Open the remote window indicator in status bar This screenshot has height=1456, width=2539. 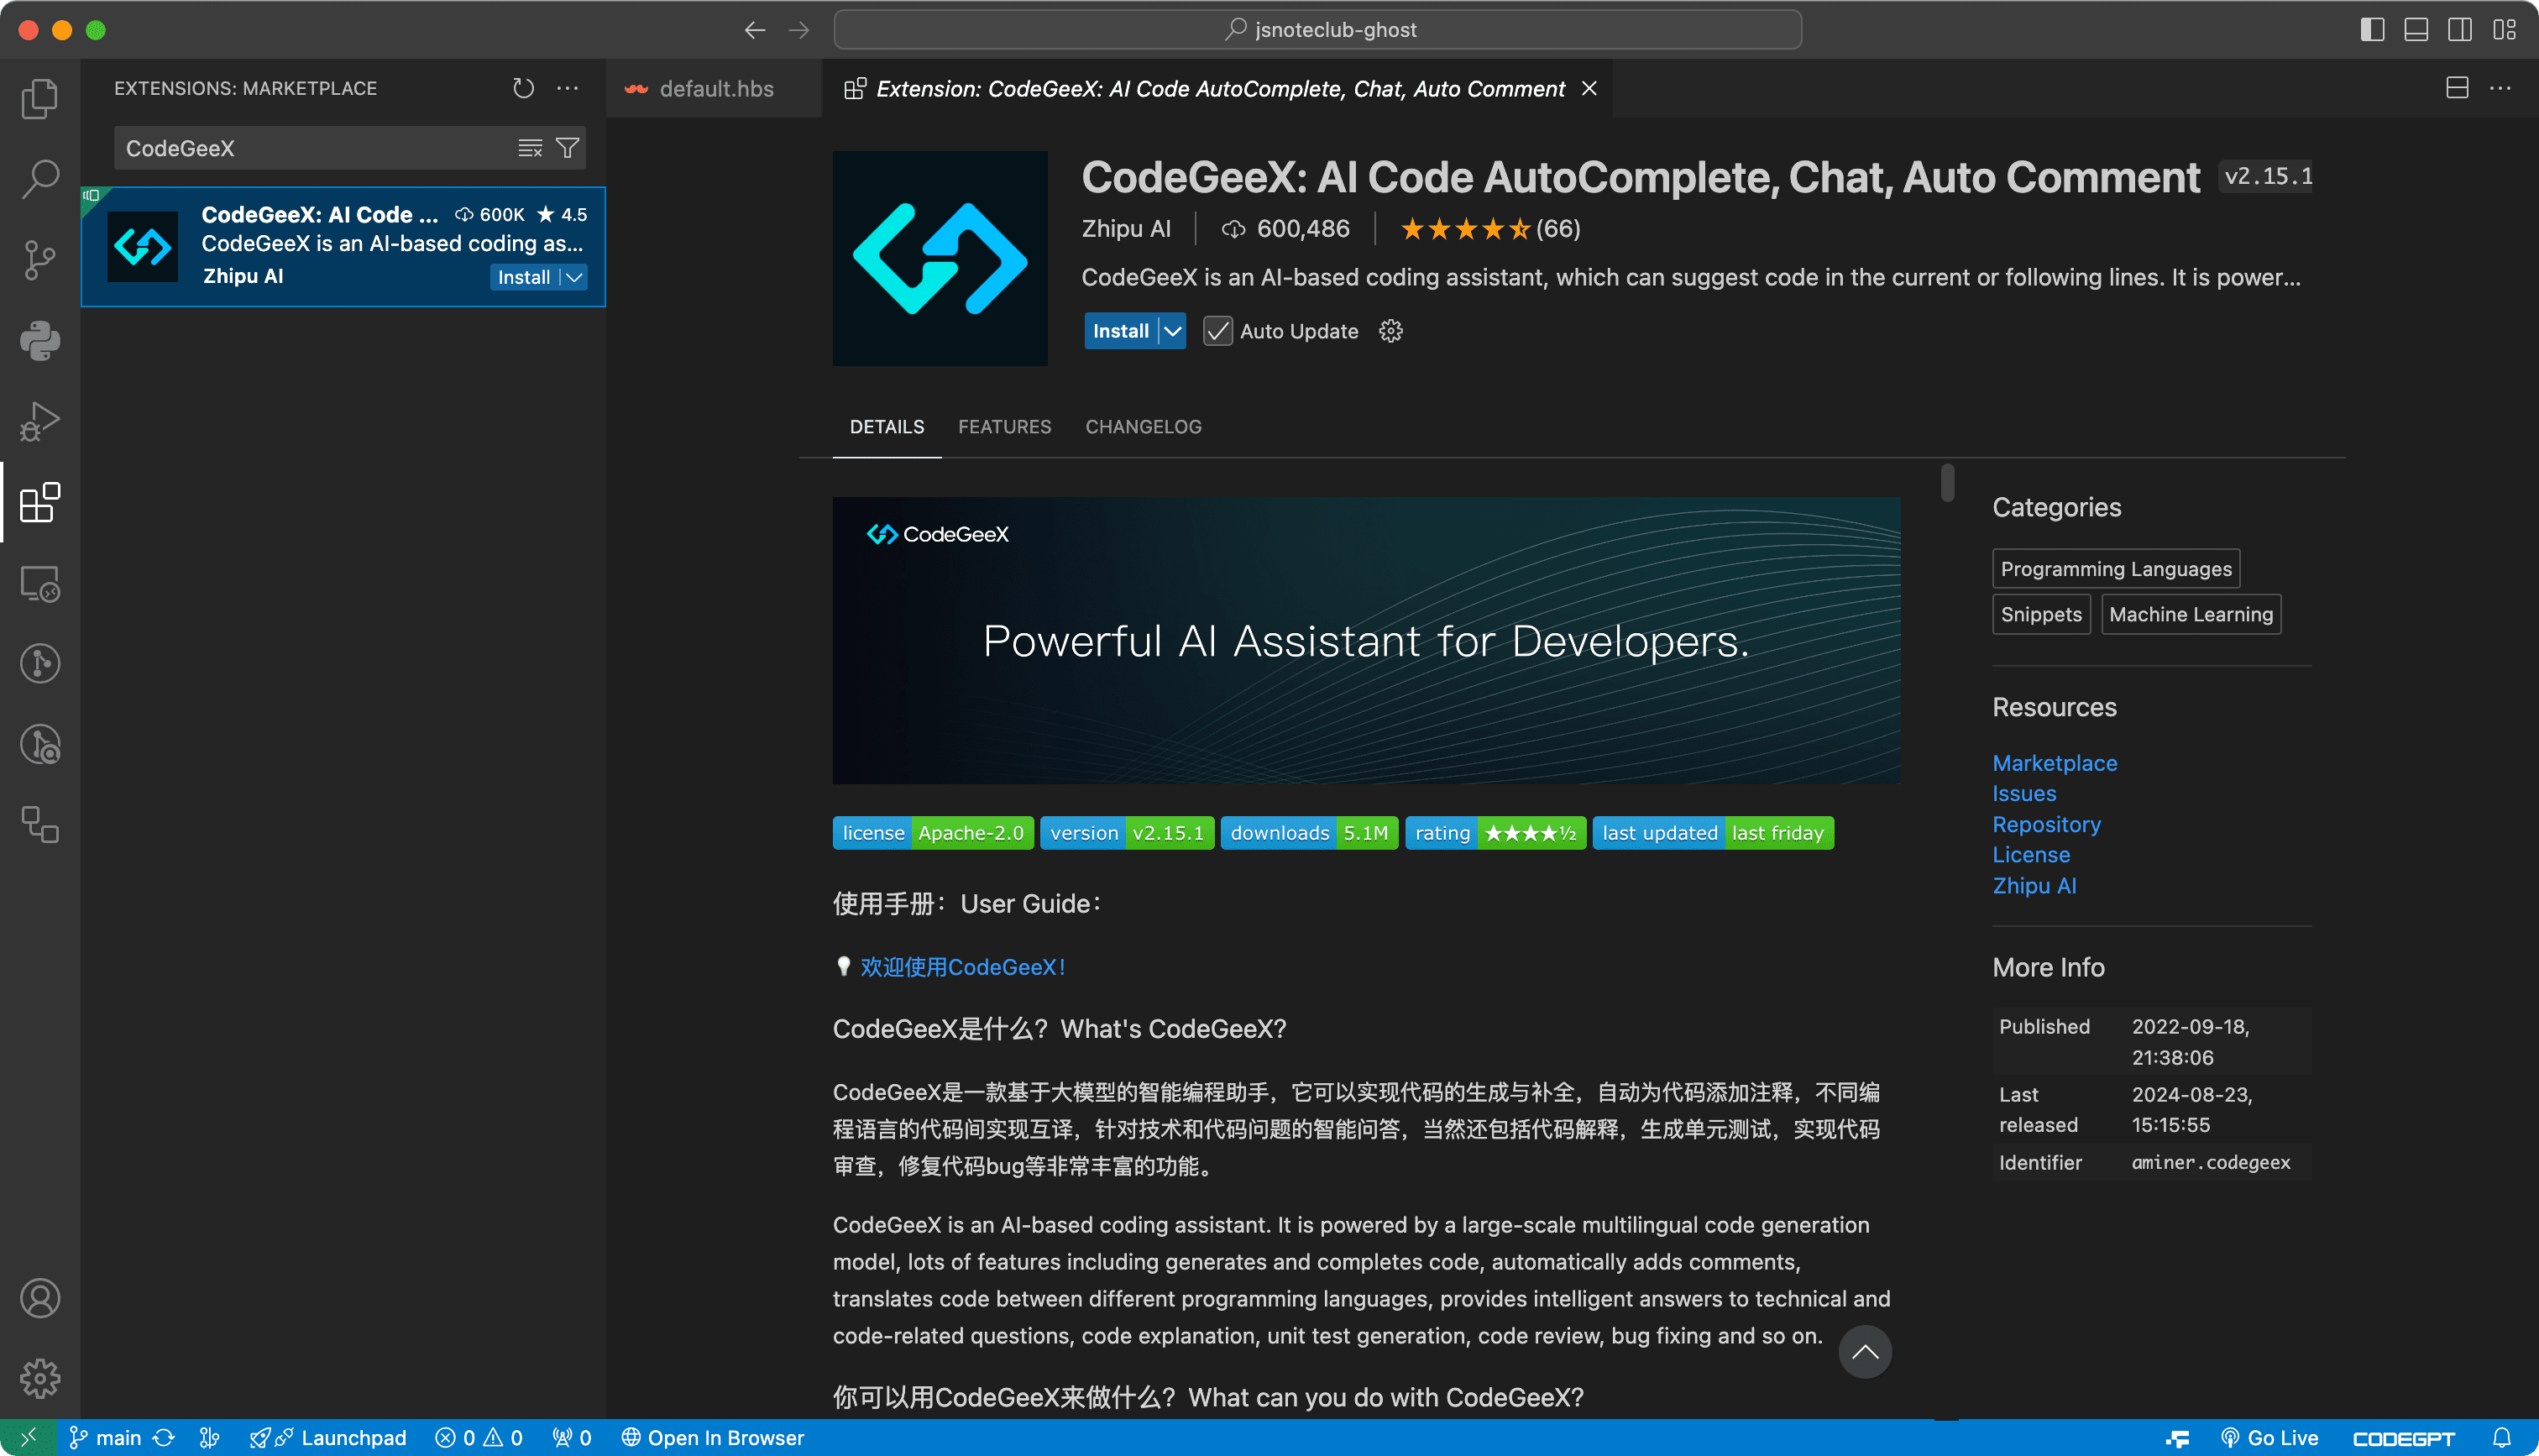pos(28,1438)
